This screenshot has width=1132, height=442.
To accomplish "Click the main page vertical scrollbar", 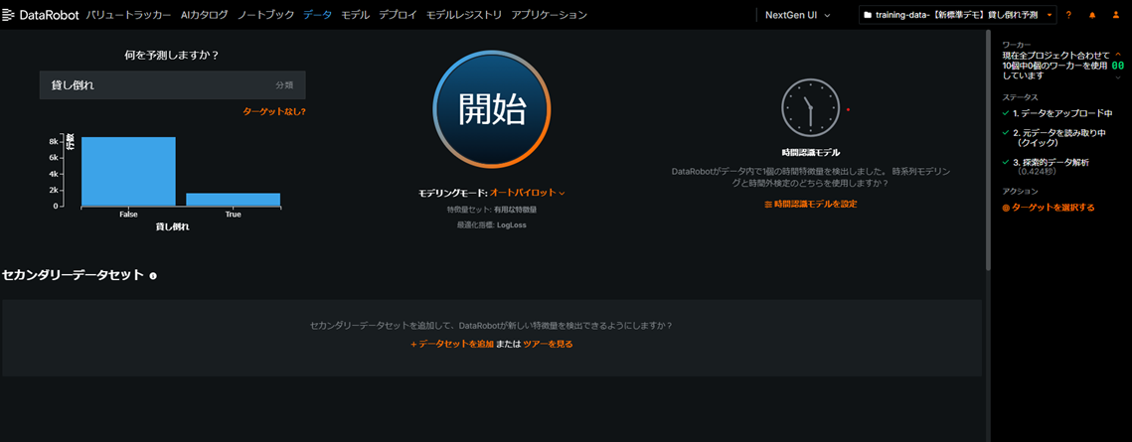I will click(x=988, y=150).
